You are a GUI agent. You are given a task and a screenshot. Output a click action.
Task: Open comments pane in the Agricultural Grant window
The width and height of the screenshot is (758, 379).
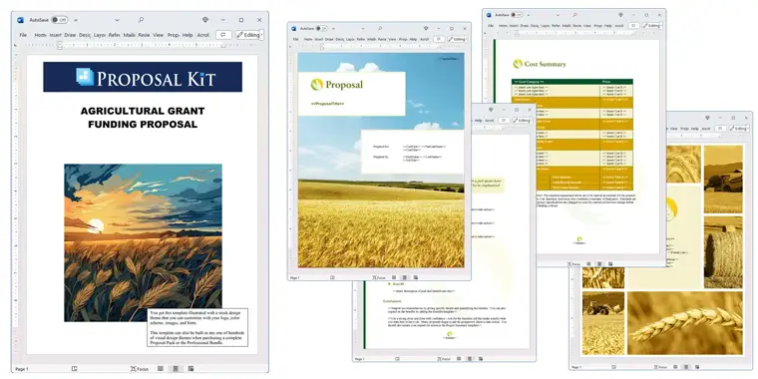click(x=223, y=35)
